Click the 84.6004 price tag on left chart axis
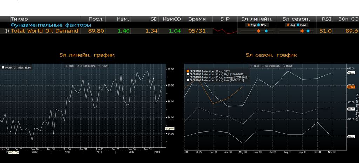The image size is (359, 163). (x=170, y=129)
